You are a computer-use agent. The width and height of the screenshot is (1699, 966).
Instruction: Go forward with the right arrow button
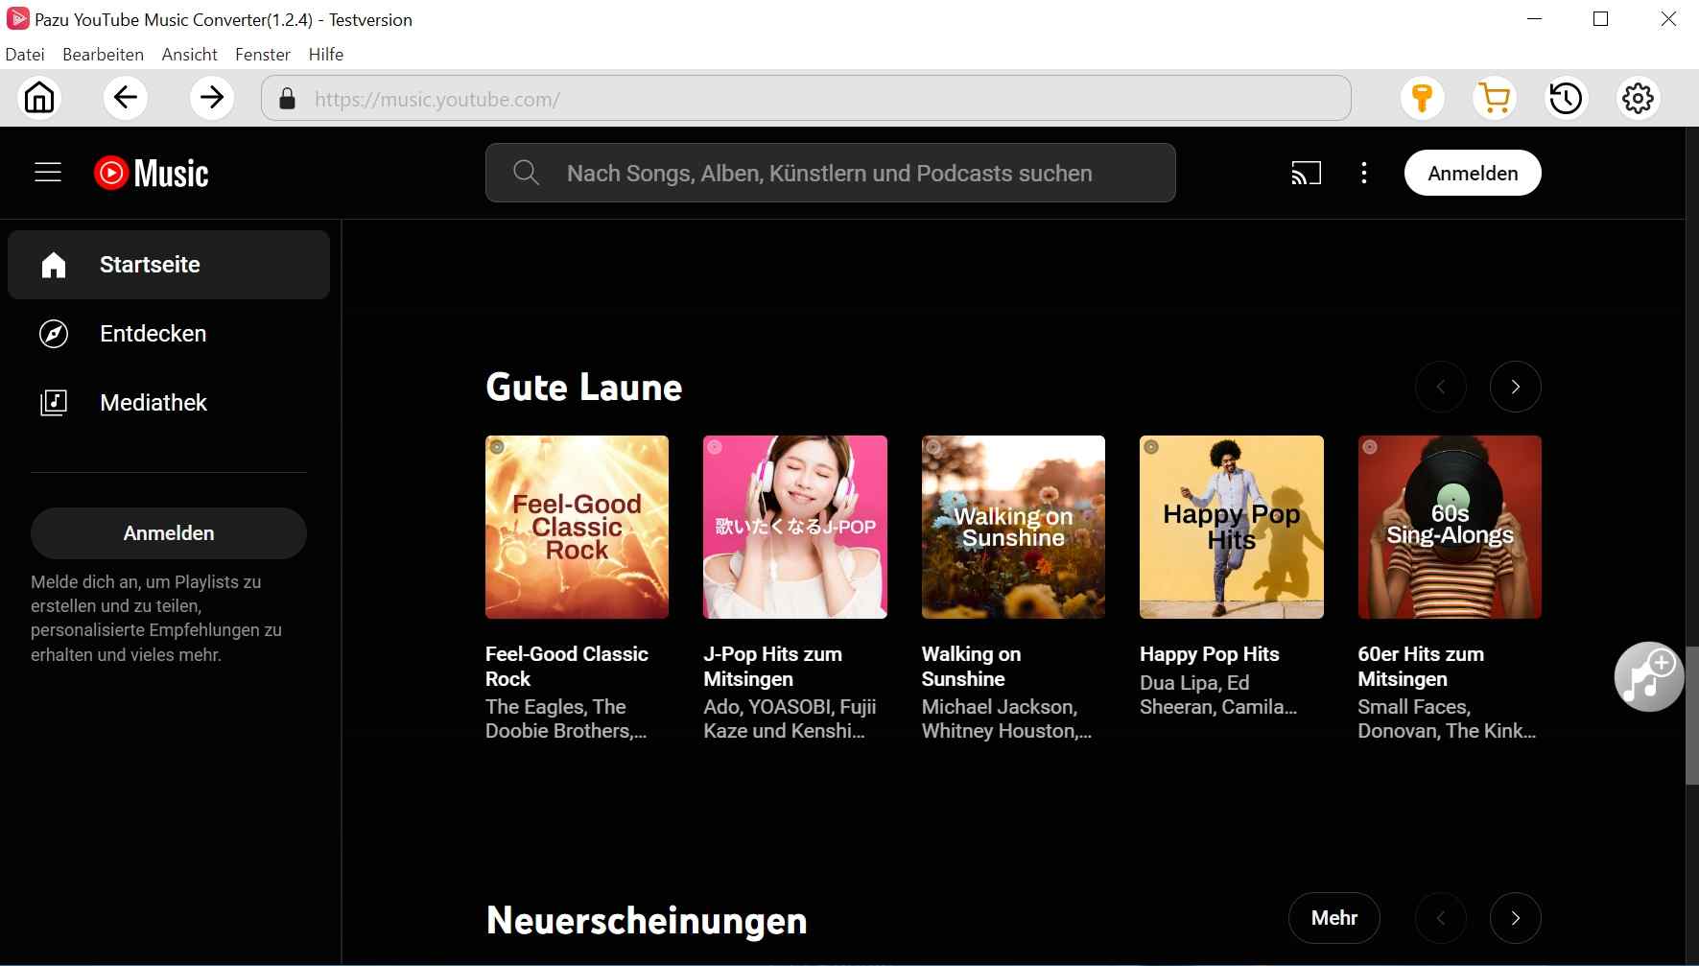pos(211,98)
